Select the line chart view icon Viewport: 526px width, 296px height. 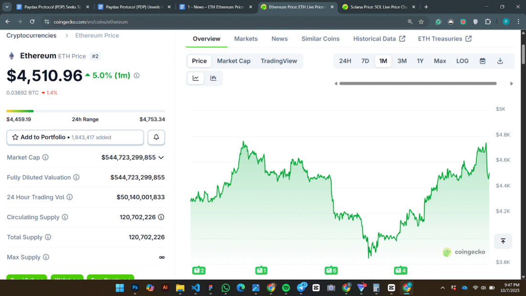click(x=196, y=78)
